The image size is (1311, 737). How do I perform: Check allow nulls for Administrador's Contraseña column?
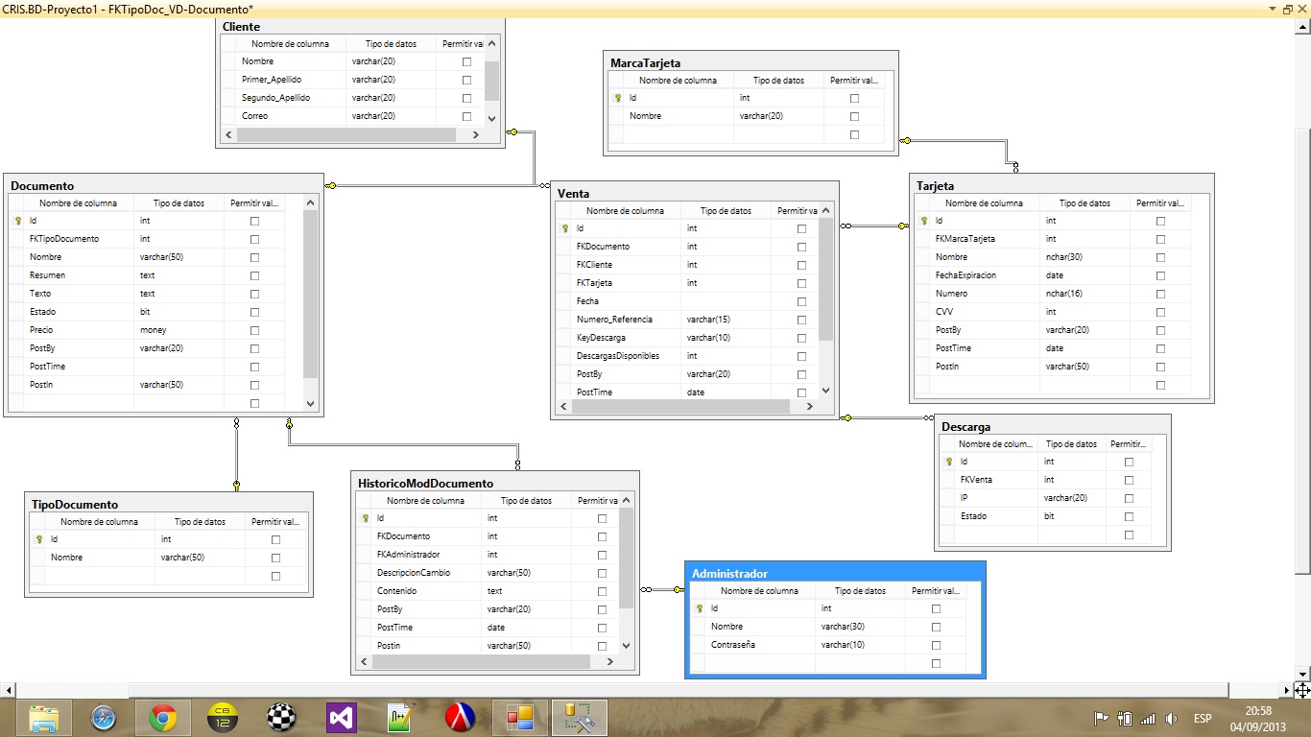tap(935, 645)
